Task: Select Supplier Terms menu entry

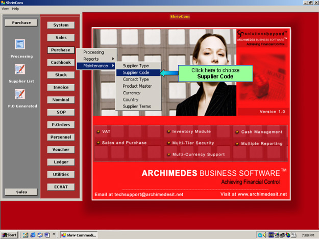Action: [x=137, y=106]
